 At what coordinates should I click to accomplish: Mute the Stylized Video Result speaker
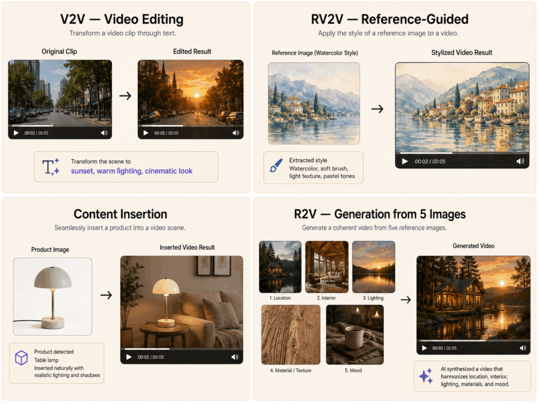pos(521,161)
